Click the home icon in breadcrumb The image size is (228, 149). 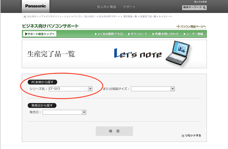pyautogui.click(x=25, y=17)
